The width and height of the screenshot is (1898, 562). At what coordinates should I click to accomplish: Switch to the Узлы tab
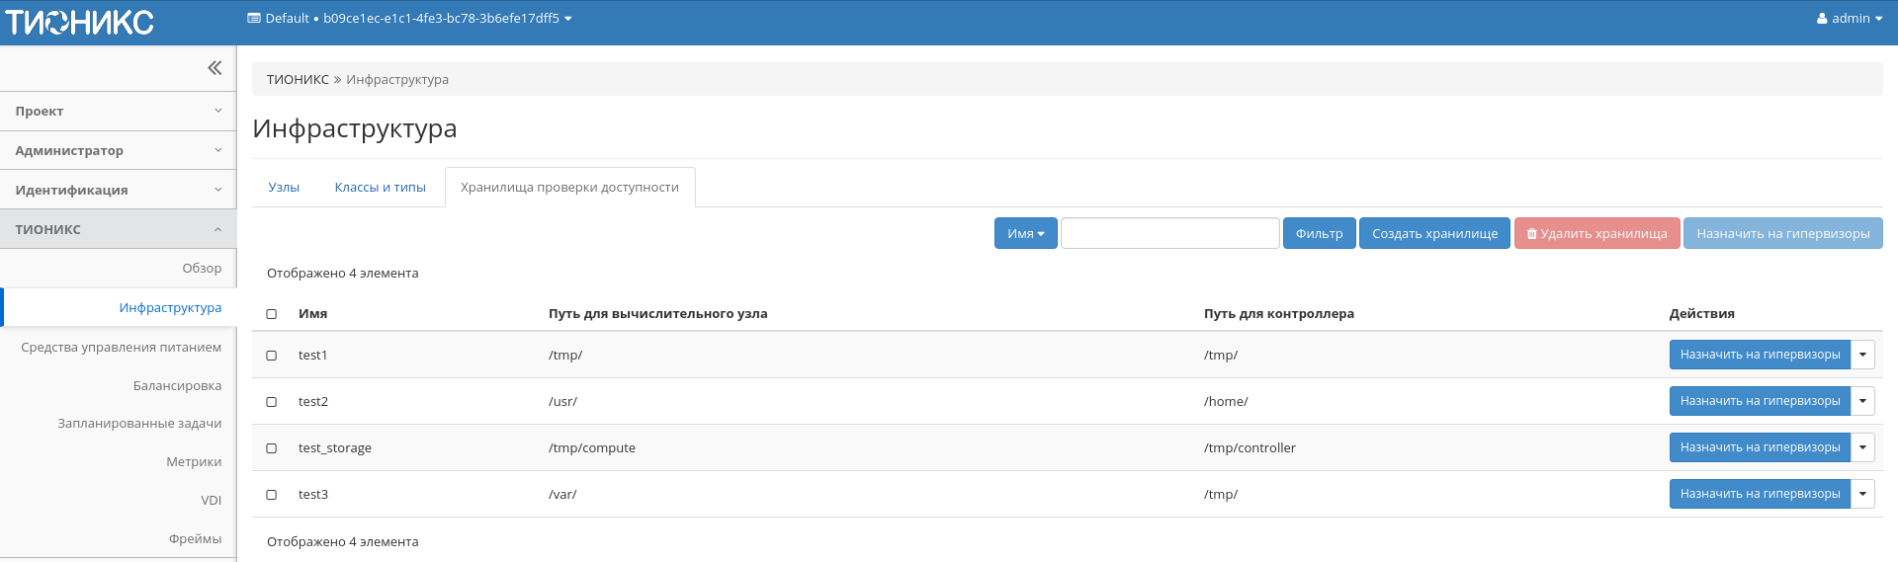tap(284, 188)
